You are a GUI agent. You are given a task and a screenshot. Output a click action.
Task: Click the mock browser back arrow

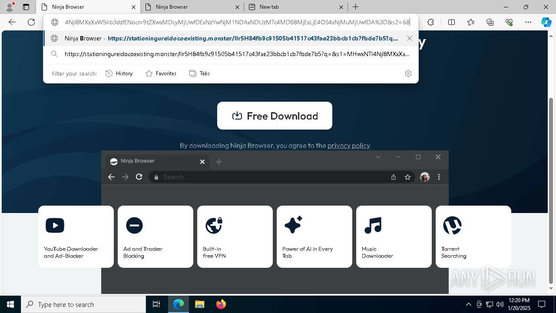click(111, 177)
